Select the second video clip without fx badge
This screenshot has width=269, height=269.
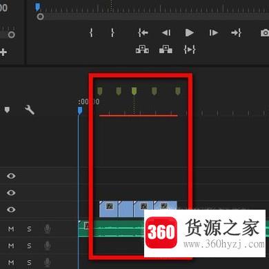126,209
